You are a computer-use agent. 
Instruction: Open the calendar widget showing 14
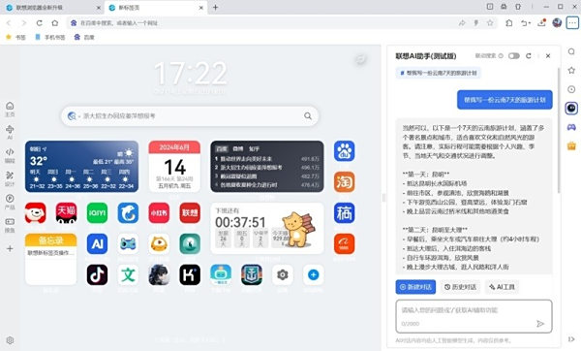click(174, 166)
